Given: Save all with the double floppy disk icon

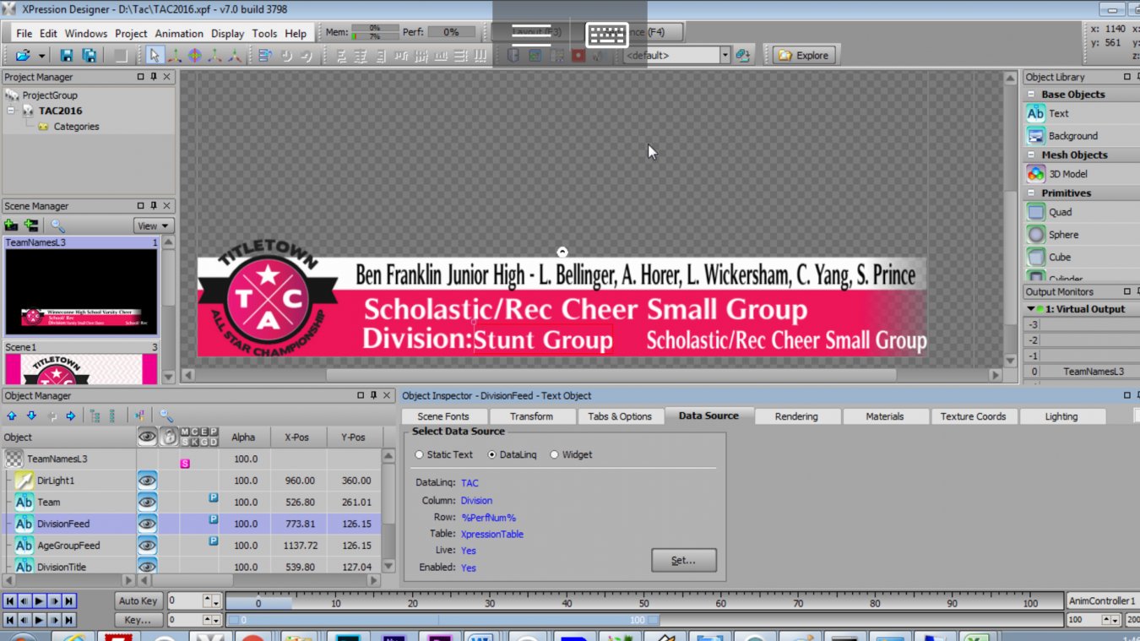Looking at the screenshot, I should coord(89,56).
